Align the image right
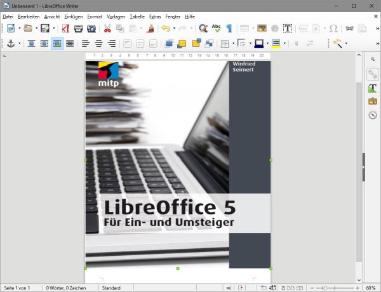 pos(112,44)
